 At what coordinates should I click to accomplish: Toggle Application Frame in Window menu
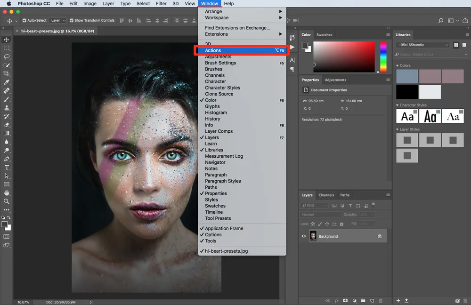[242, 228]
